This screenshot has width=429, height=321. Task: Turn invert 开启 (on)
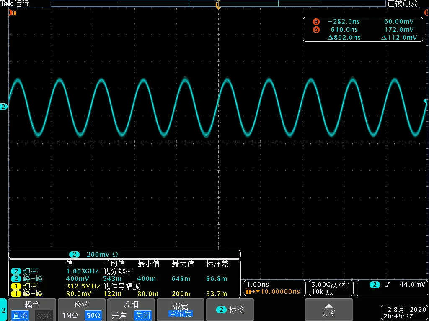(x=119, y=316)
